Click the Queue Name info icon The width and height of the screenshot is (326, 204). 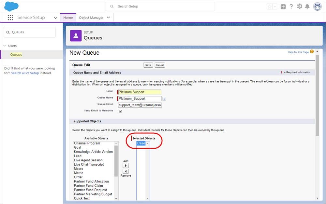(x=164, y=99)
